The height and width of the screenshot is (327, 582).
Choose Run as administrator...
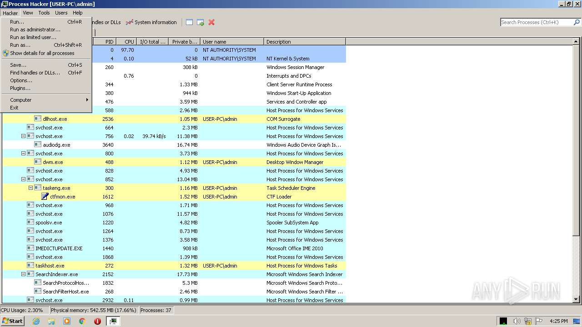[46, 30]
